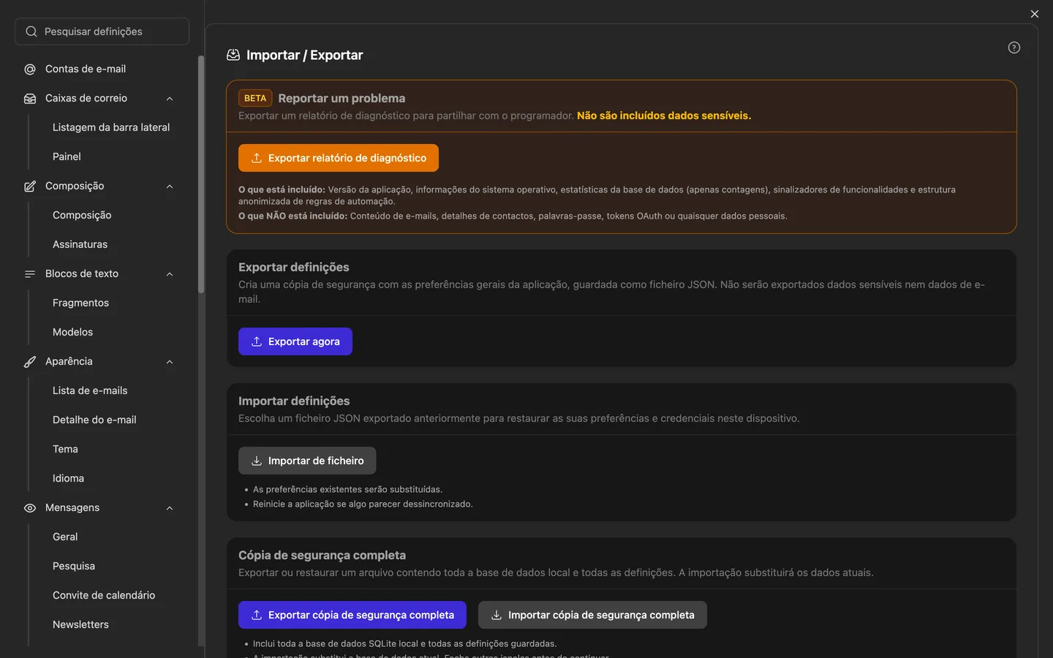Click Importar cópia de segurança completa
The width and height of the screenshot is (1053, 658).
(592, 615)
